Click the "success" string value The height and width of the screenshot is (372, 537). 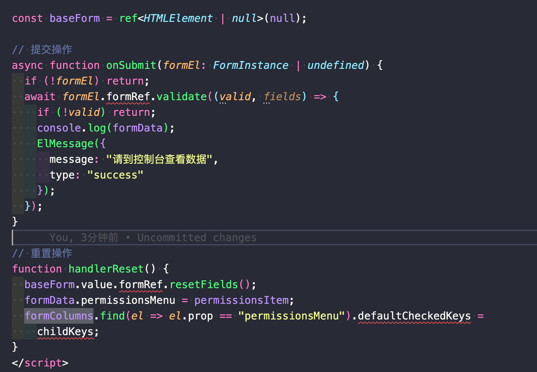115,175
